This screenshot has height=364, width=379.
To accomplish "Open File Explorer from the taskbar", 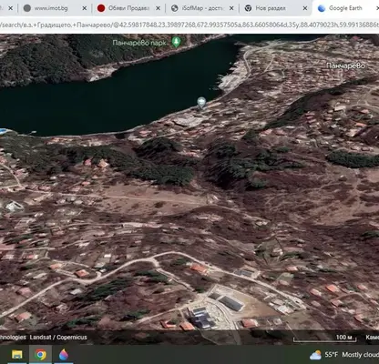I will pos(17,355).
